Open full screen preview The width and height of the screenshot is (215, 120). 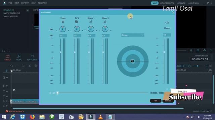point(211,50)
